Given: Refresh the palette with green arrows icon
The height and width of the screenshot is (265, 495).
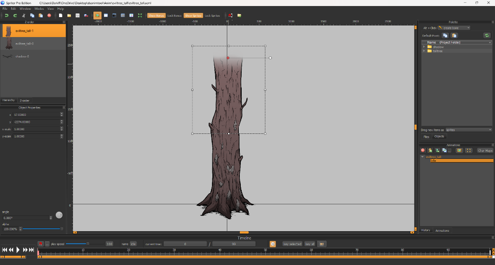Looking at the screenshot, I should click(x=487, y=35).
